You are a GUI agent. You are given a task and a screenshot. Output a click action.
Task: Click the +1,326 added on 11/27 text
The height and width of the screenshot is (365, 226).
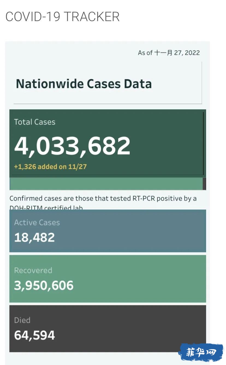(50, 166)
